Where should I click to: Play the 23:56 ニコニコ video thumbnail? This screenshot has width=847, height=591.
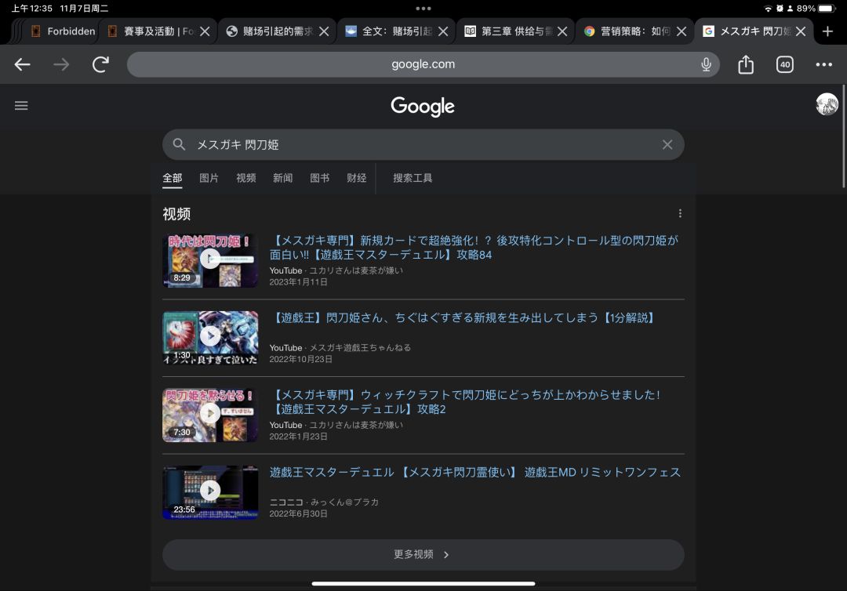210,491
